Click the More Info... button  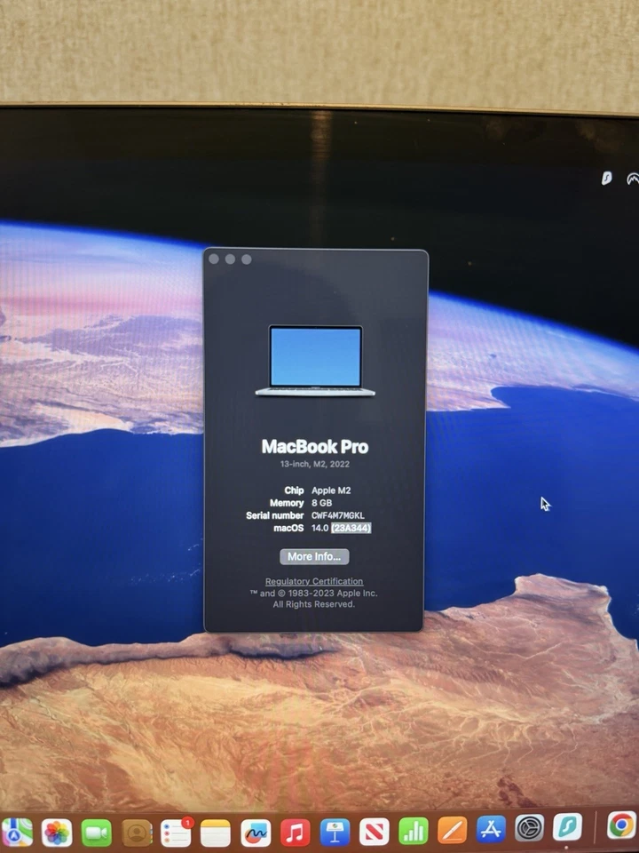[314, 556]
